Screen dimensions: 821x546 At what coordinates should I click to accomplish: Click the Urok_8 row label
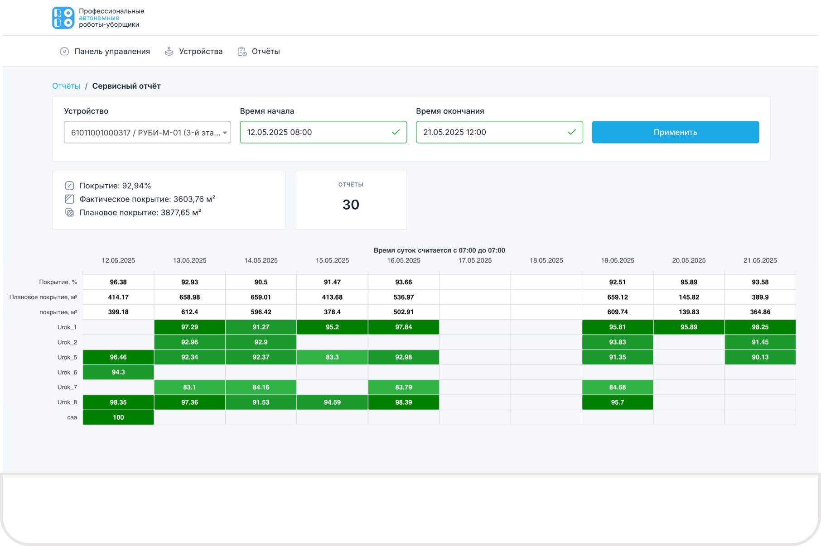pyautogui.click(x=67, y=402)
